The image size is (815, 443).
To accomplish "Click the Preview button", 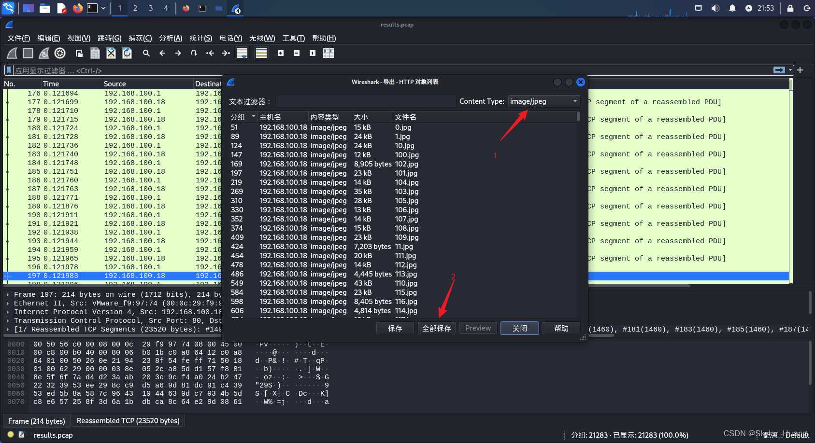I will coord(477,328).
